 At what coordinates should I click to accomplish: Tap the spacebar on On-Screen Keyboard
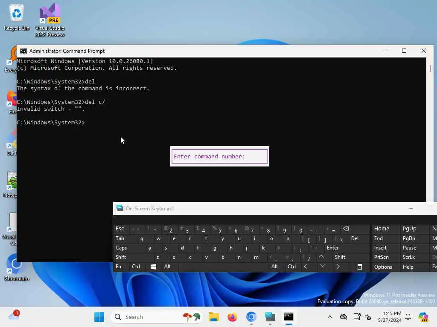(x=223, y=267)
